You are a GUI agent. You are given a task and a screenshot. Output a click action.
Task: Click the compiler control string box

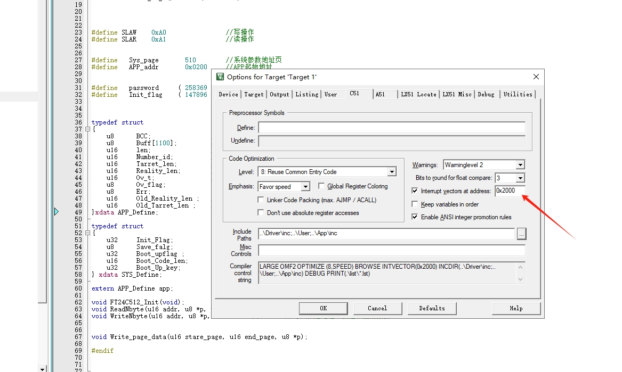[392, 272]
